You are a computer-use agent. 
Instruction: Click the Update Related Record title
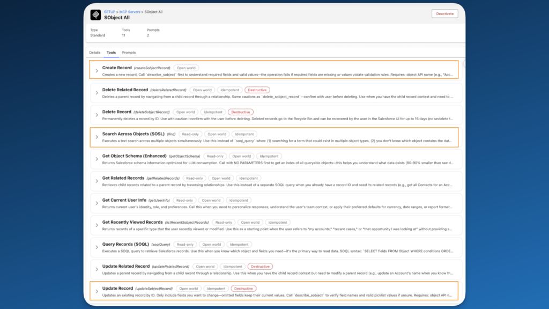126,266
